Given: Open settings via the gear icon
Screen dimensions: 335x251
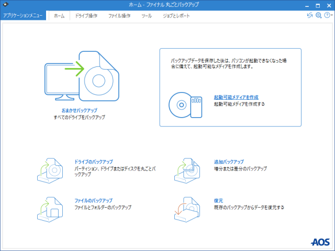Looking at the screenshot, I should (x=319, y=15).
